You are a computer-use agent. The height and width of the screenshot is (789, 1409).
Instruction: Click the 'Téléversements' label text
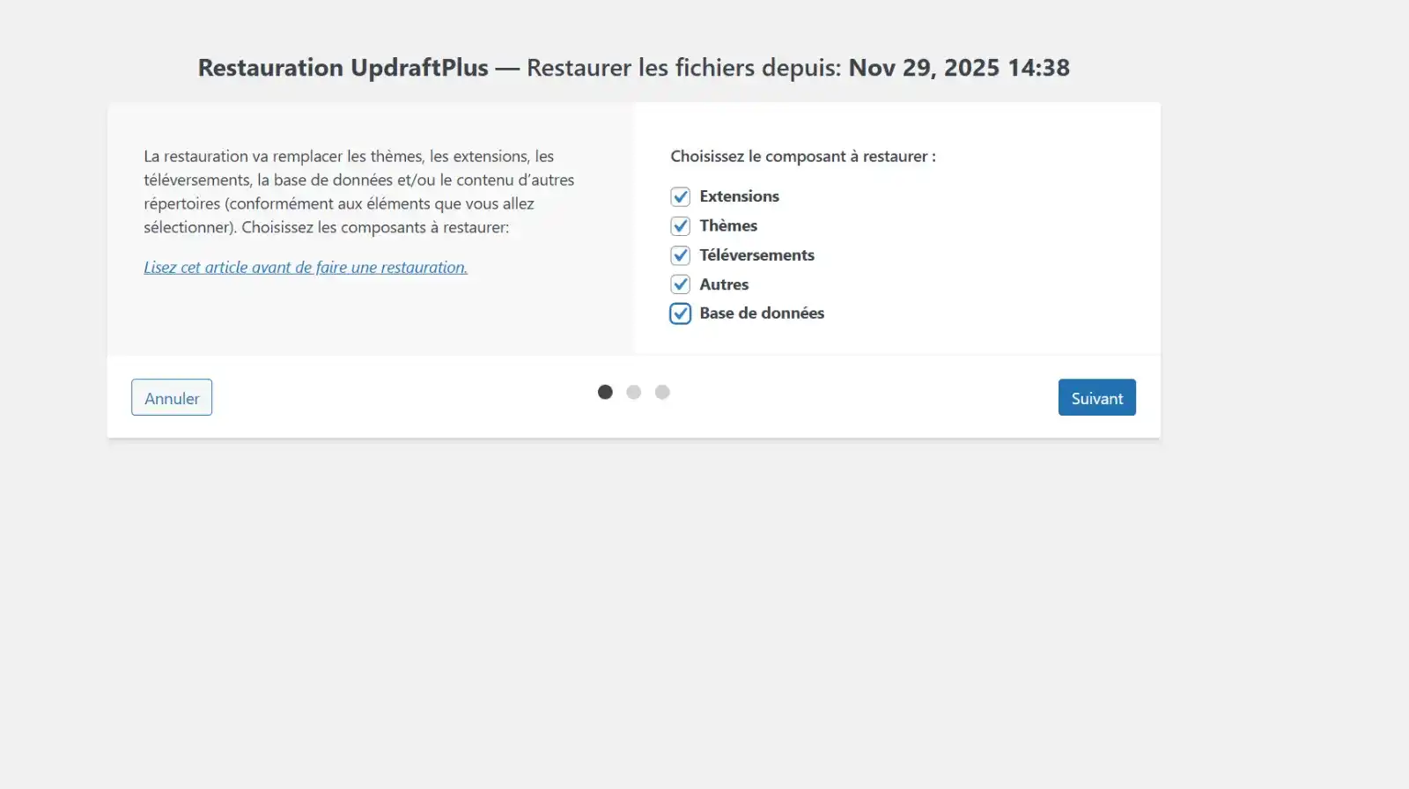coord(756,255)
